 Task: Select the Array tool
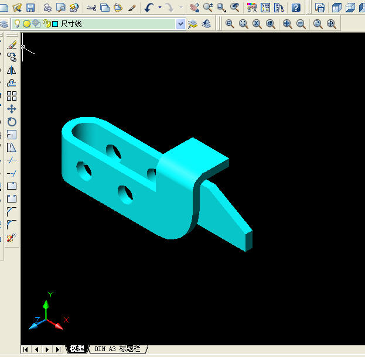pyautogui.click(x=12, y=96)
